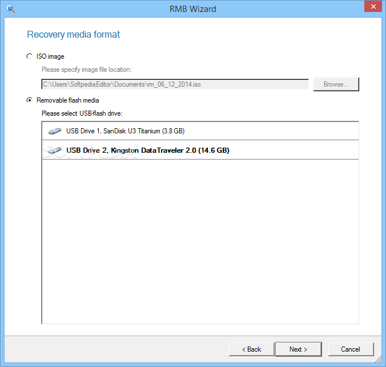Click the 'Please select USB-flash drive:' label

pos(82,113)
